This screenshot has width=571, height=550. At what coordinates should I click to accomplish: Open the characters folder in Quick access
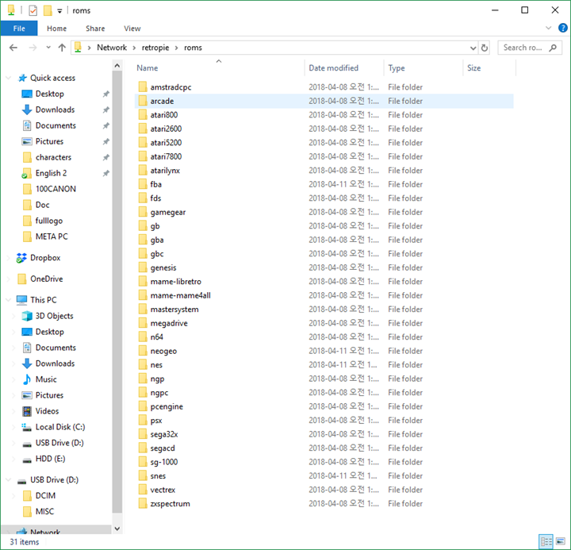(54, 157)
